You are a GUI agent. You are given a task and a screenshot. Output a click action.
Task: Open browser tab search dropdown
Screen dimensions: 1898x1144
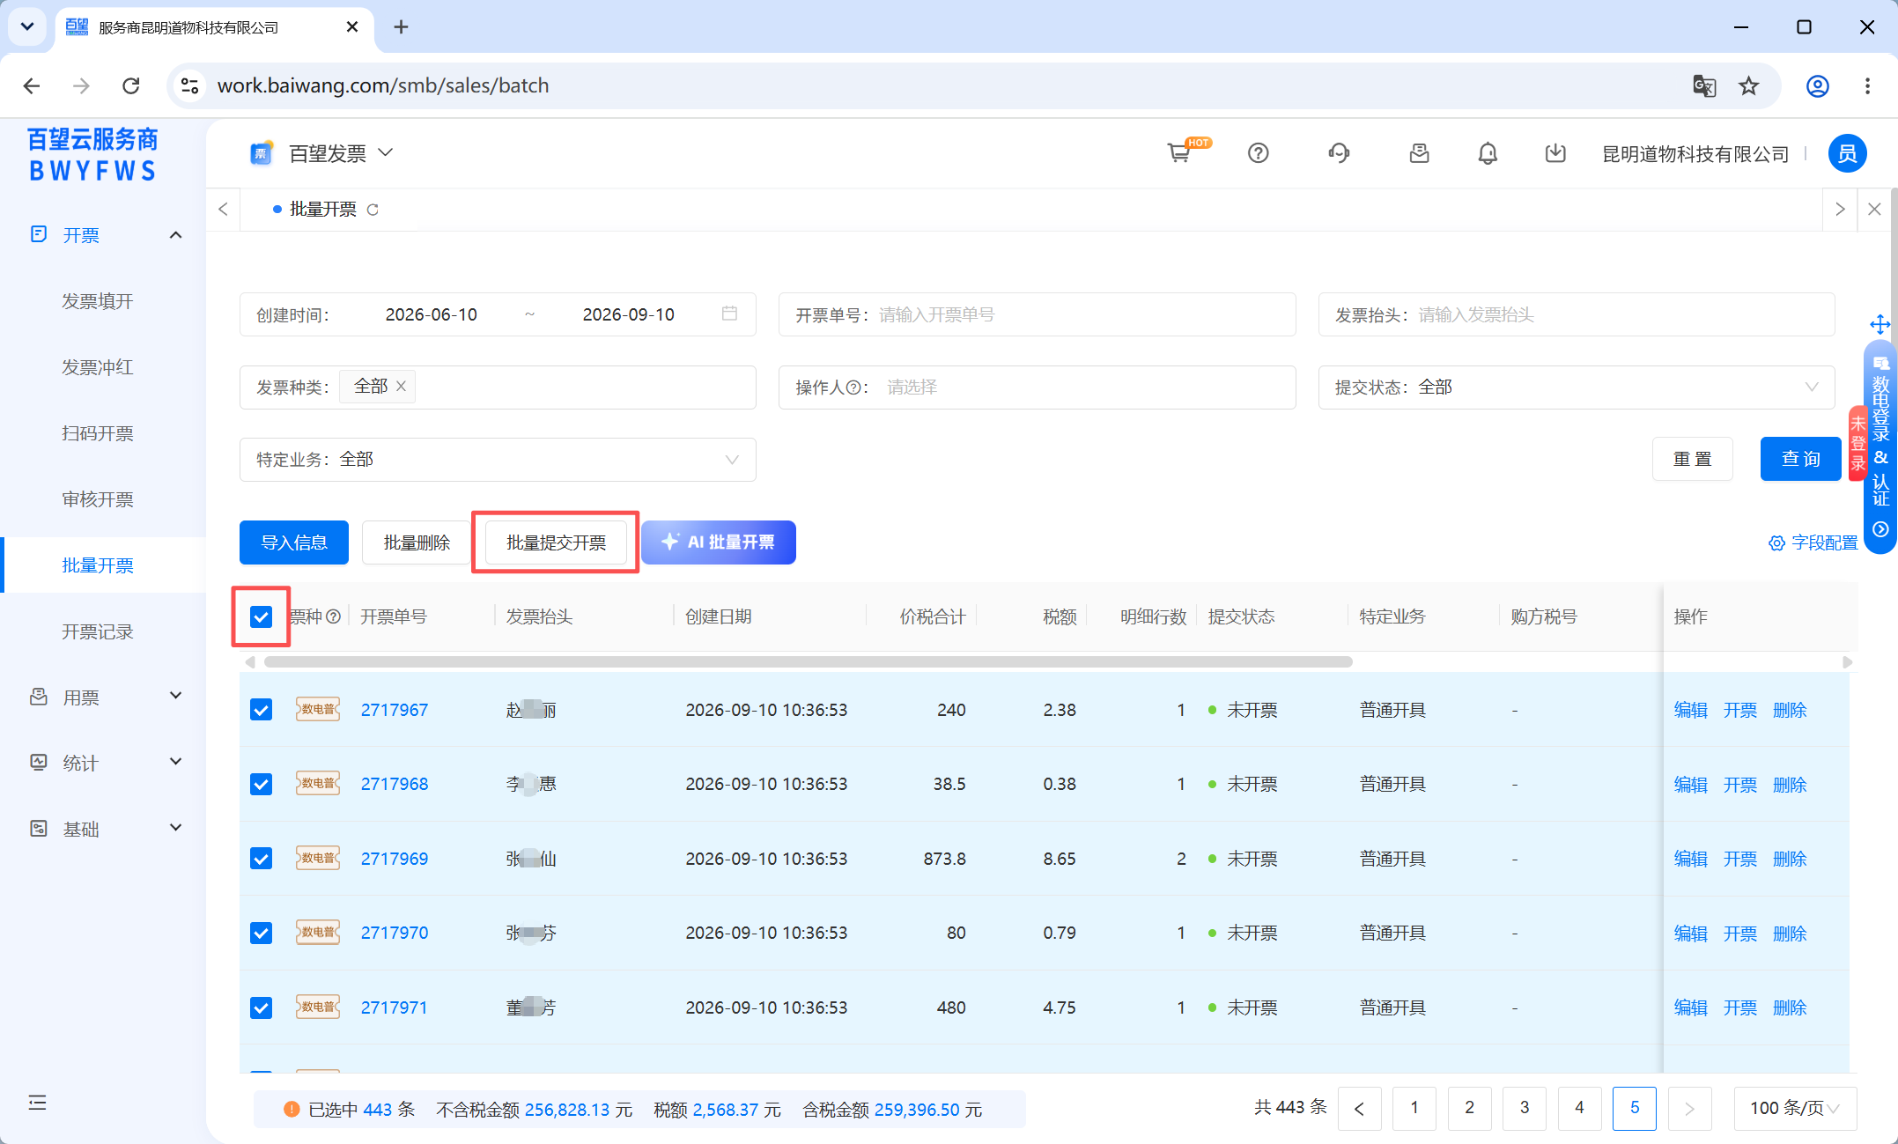tap(27, 26)
